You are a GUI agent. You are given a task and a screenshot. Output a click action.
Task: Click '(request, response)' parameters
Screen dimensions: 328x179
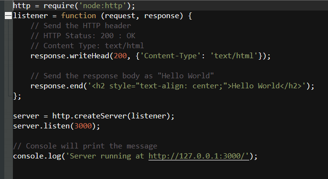pos(142,16)
